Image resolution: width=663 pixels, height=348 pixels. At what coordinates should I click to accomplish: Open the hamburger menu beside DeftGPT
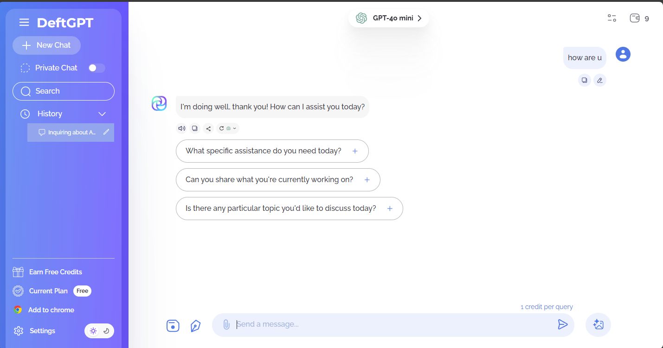24,23
